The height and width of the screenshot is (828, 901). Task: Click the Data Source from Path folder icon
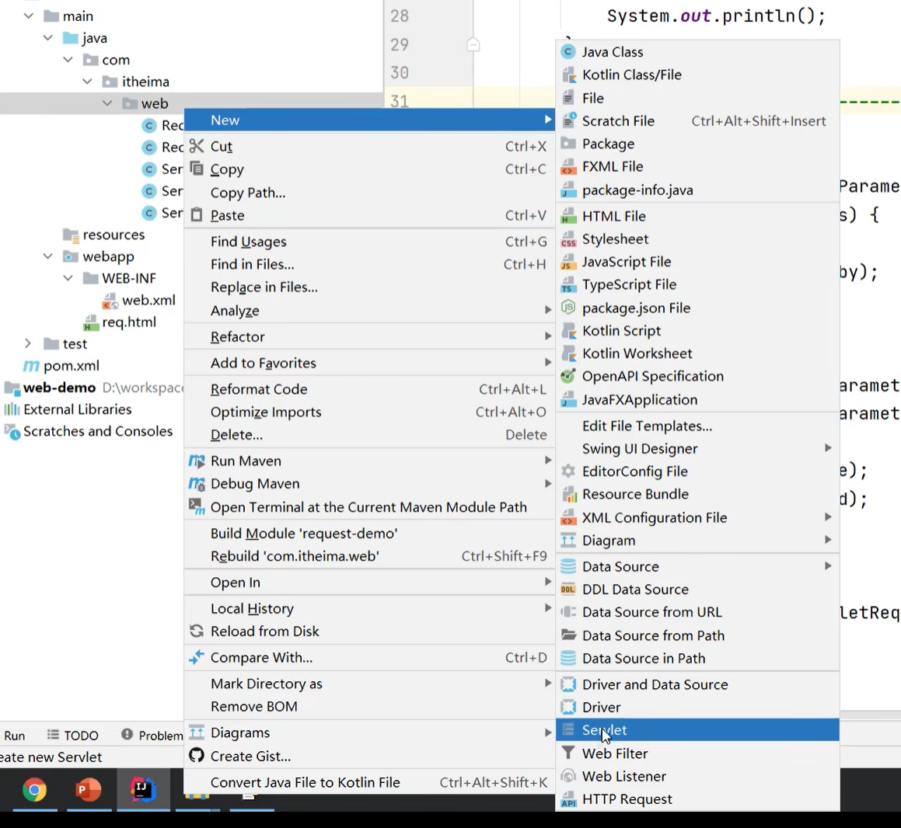pyautogui.click(x=568, y=635)
